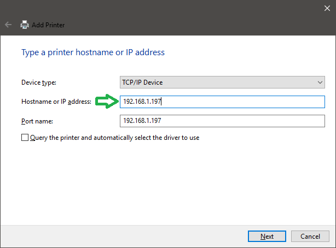Click heading 'Type a printer hostname or IP address'
Viewport: 336px width, 248px height.
click(92, 52)
